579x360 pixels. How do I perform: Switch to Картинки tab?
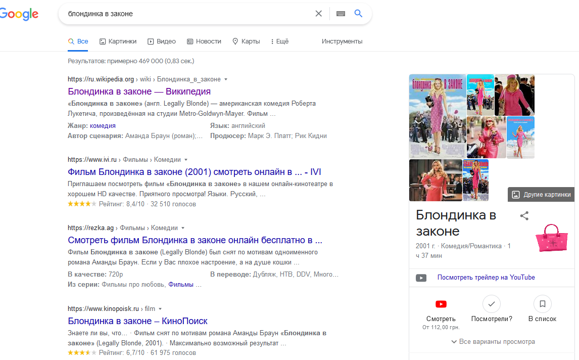click(x=118, y=41)
